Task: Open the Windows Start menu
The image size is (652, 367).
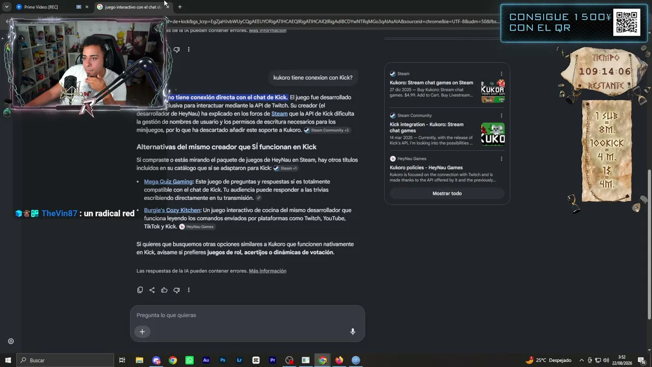Action: pyautogui.click(x=8, y=360)
